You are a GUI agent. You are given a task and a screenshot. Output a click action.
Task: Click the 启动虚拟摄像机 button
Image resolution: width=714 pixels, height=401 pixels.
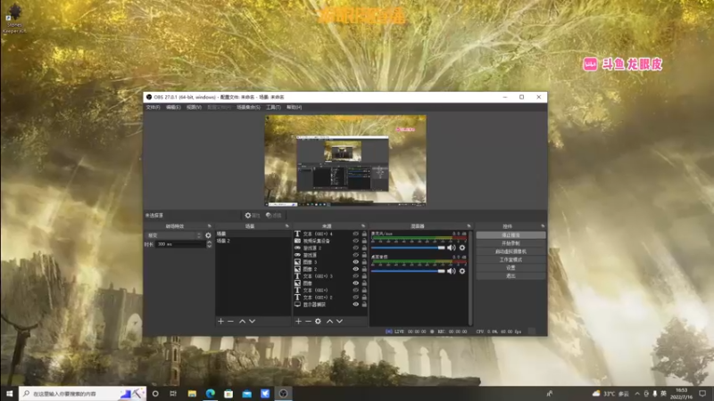coord(511,251)
